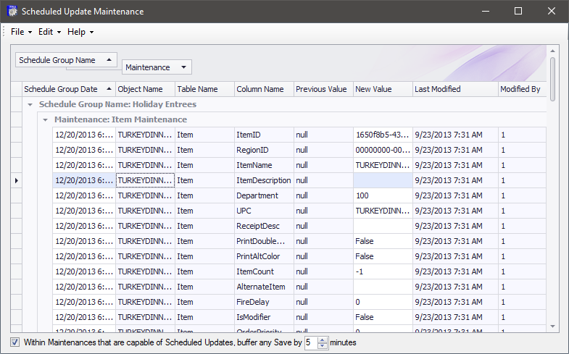Click the vertical scrollbar thumb

pos(552,79)
